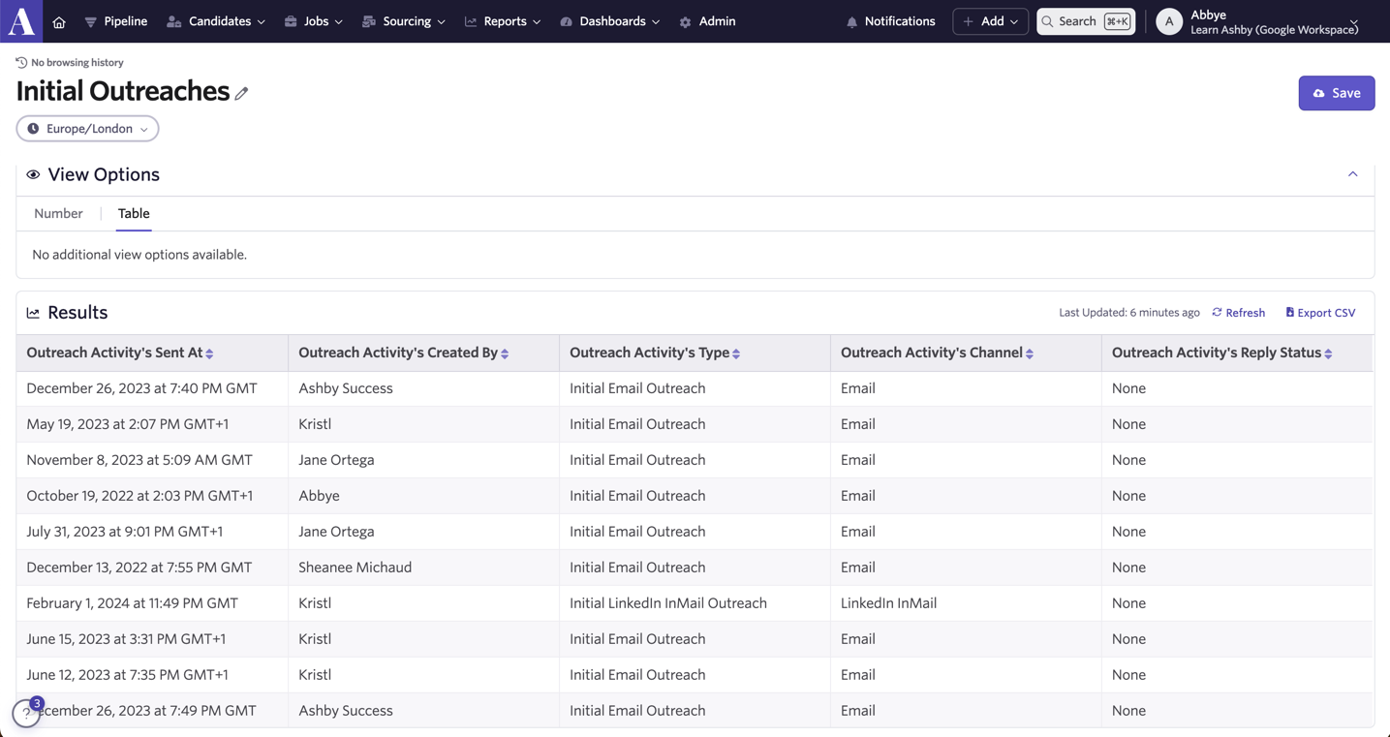
Task: Sort by Outreach Activity's Created By
Action: (505, 353)
